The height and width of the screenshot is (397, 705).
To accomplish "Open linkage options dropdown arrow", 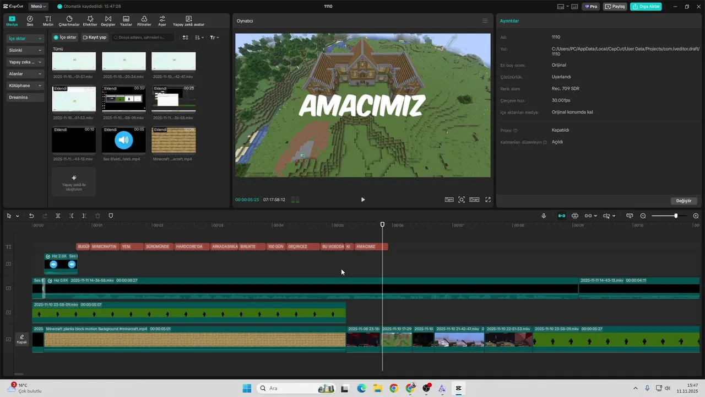I will point(595,216).
